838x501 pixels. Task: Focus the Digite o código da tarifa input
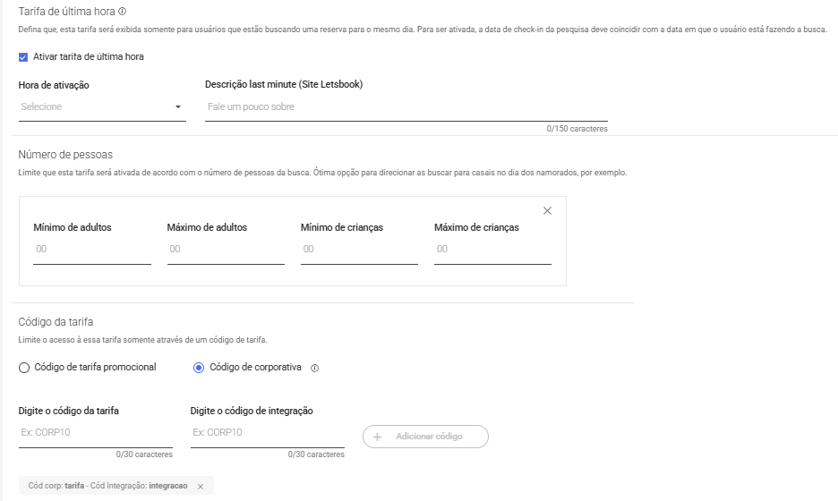pyautogui.click(x=96, y=433)
